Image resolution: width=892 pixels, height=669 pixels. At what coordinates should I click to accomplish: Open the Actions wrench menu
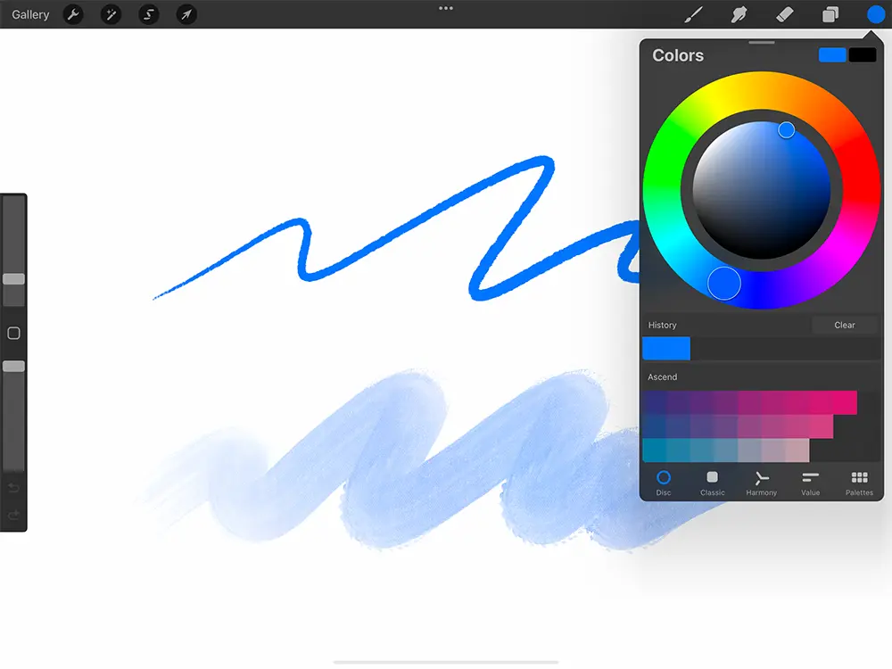coord(73,14)
